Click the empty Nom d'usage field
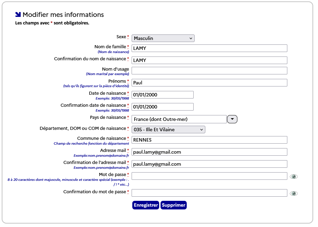Screen dimensions: 318x227 (x=209, y=71)
